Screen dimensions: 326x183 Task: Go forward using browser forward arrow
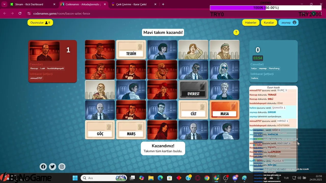coord(12,13)
